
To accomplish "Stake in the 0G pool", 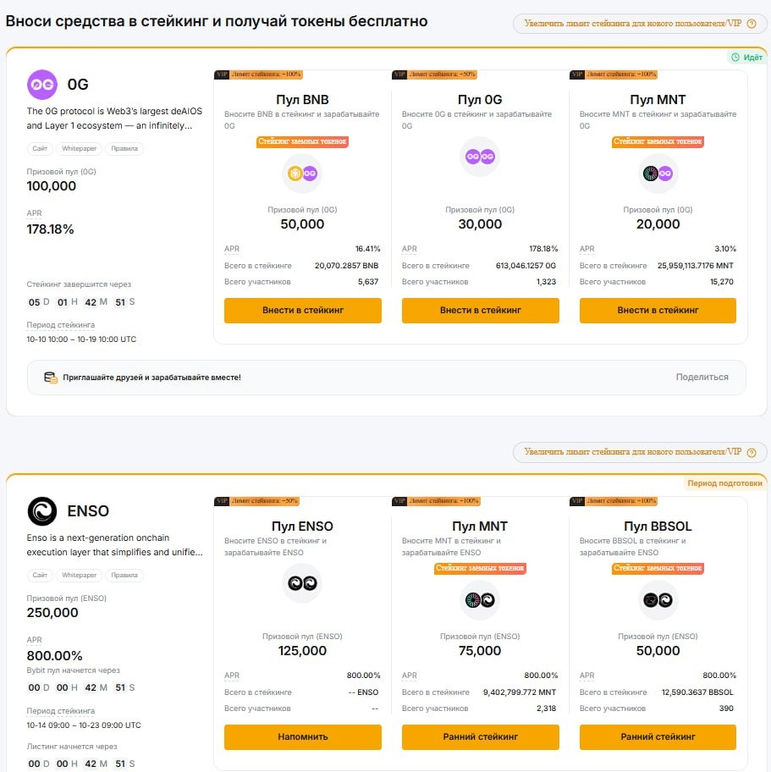I will click(480, 311).
